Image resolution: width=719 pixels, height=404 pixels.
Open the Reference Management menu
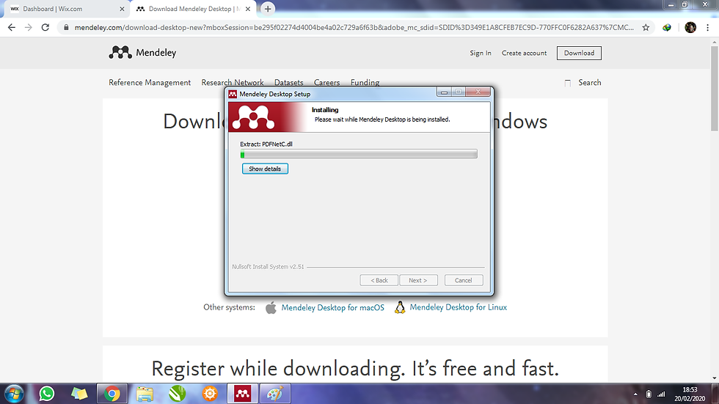(150, 82)
